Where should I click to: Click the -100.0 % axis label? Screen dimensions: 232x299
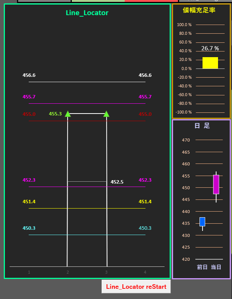tap(184, 112)
